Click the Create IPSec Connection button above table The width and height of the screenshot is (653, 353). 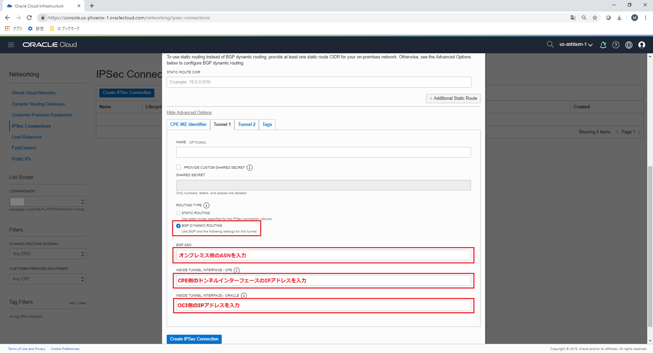127,93
